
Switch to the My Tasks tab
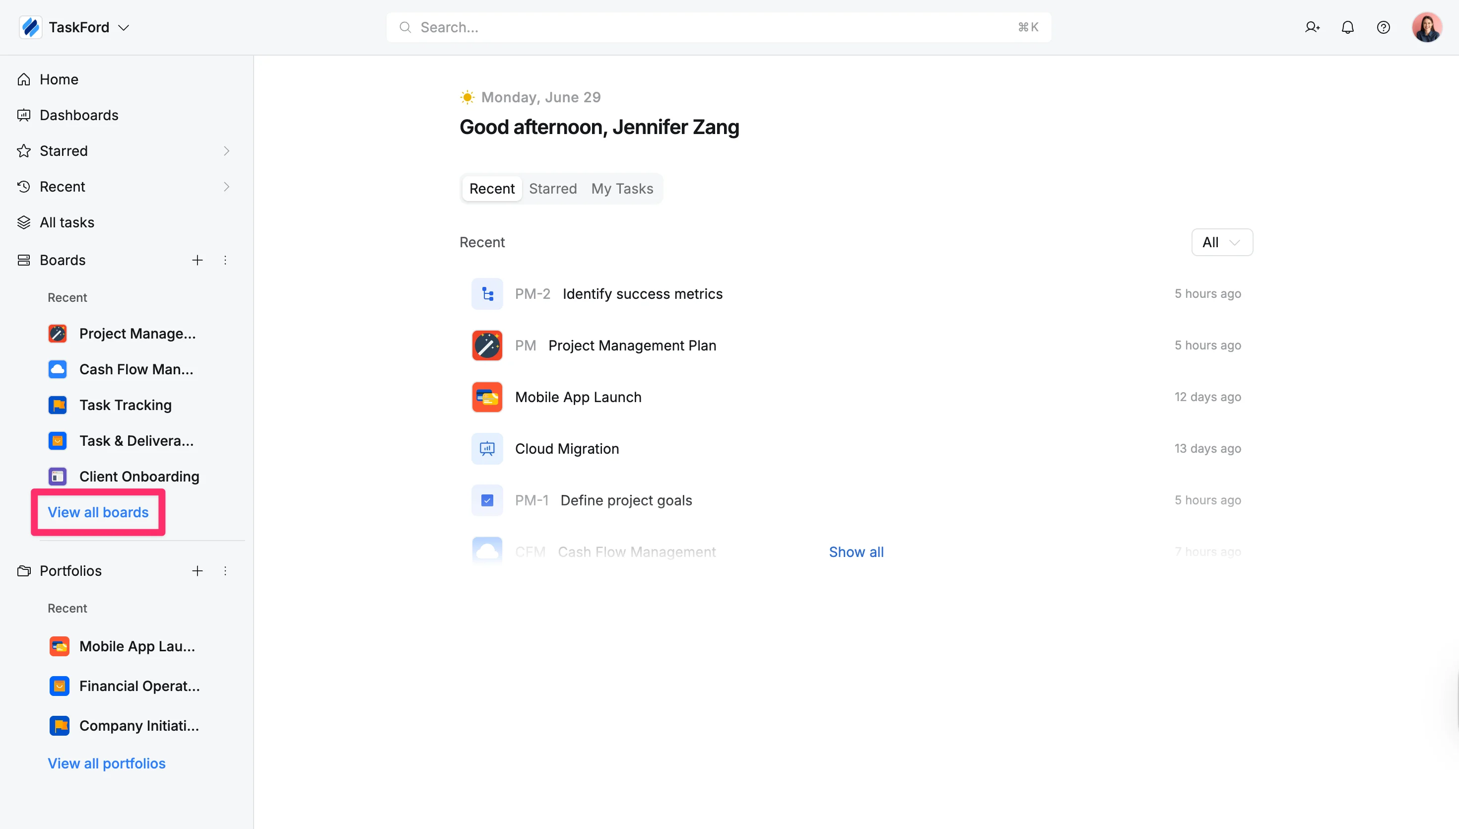click(x=622, y=189)
